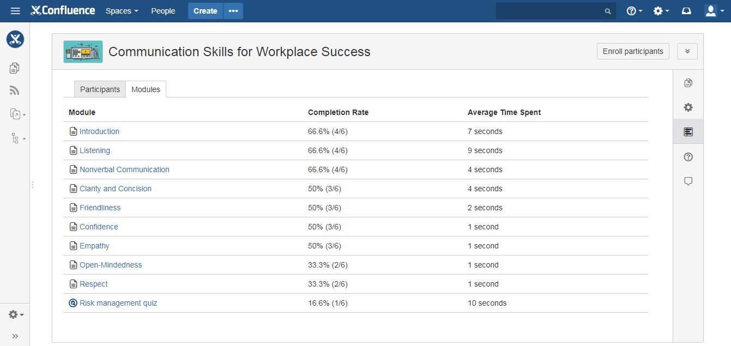Viewport: 731px width, 346px height.
Task: Open the help question-mark icon in right panel
Action: click(688, 156)
